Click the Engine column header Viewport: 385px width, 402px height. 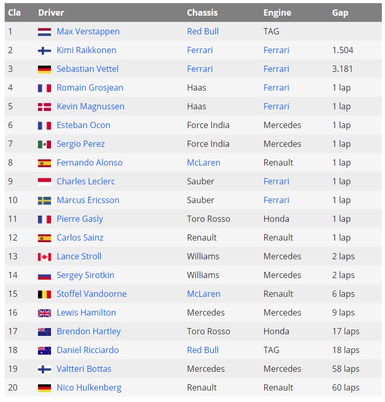coord(277,12)
